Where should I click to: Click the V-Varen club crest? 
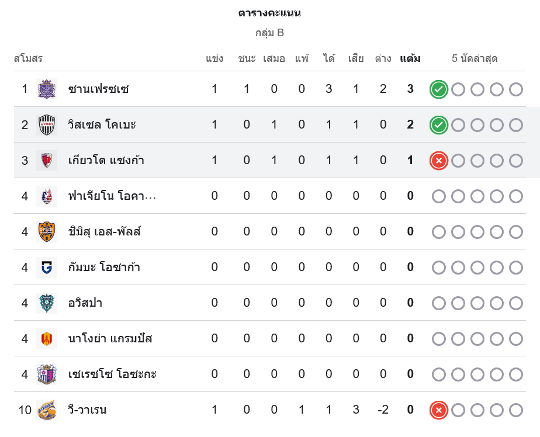click(x=47, y=410)
